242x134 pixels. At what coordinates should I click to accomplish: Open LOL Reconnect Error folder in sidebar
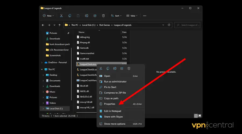57,50
